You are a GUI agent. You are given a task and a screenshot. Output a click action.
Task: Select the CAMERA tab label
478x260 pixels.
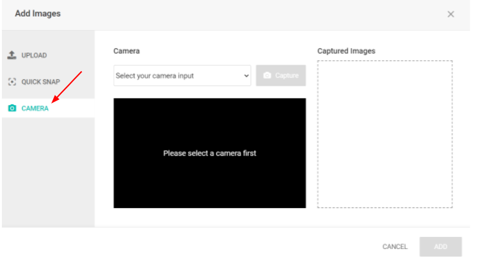(35, 108)
